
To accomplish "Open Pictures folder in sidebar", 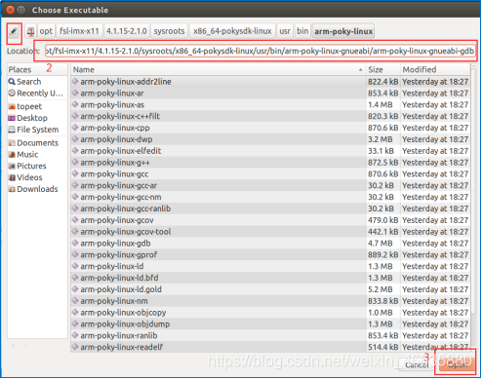I will (27, 166).
